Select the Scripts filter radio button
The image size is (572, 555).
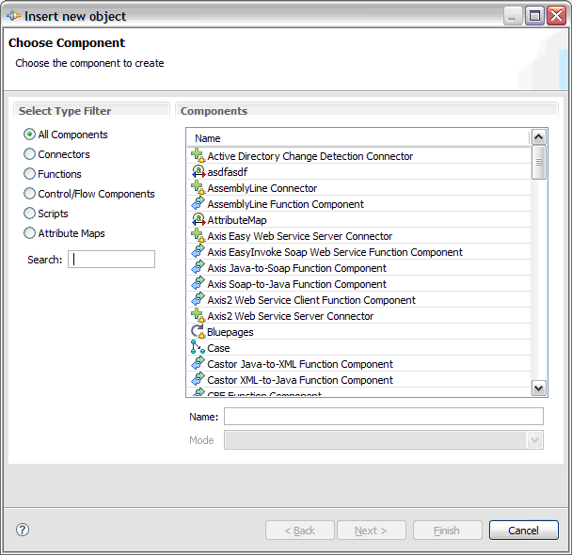point(29,214)
